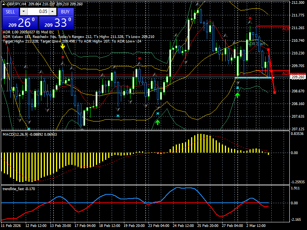Select green up arrow near 27 Feb

(238, 95)
